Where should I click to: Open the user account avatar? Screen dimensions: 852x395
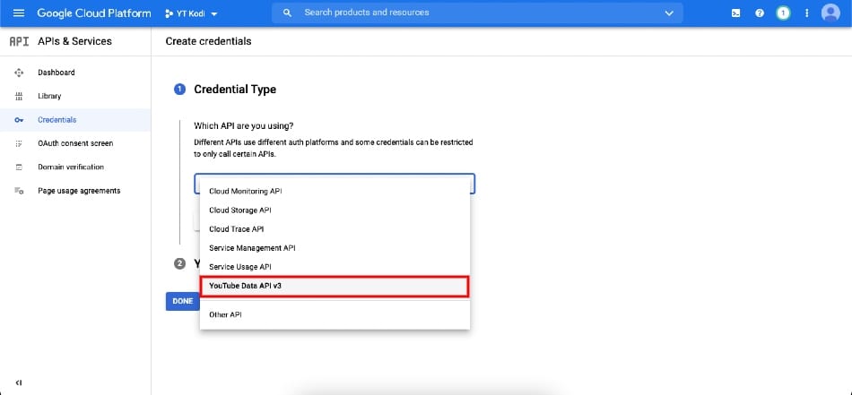pos(830,13)
